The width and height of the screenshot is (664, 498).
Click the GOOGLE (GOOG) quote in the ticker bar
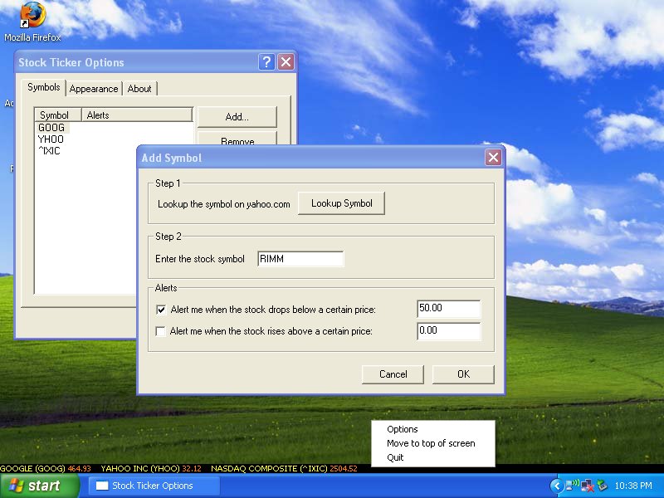(x=46, y=469)
